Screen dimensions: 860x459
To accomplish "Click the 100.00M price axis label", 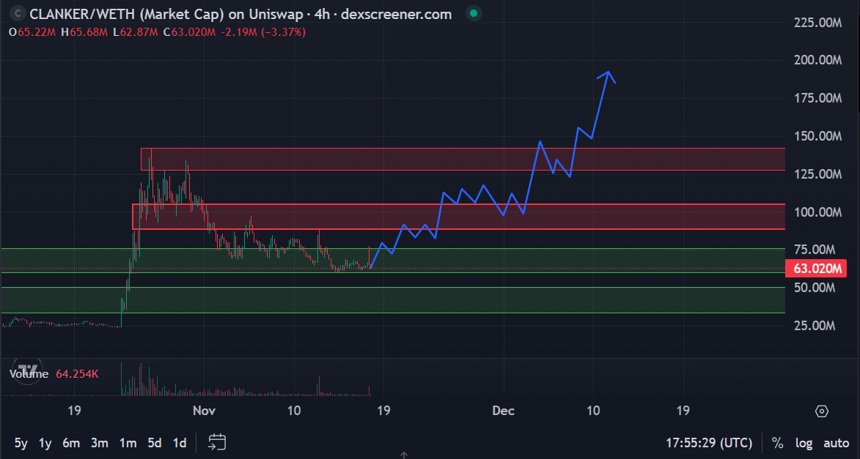I will (x=817, y=212).
